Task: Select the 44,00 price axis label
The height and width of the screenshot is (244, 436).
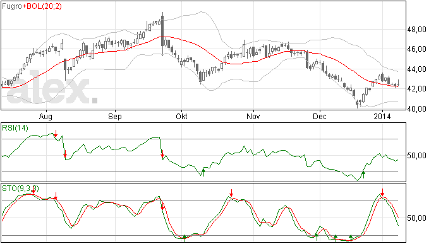Action: coord(416,69)
